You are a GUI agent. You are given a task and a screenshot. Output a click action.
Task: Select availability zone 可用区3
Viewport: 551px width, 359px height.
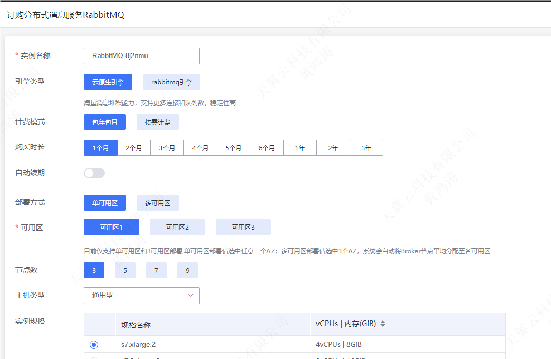(x=243, y=227)
